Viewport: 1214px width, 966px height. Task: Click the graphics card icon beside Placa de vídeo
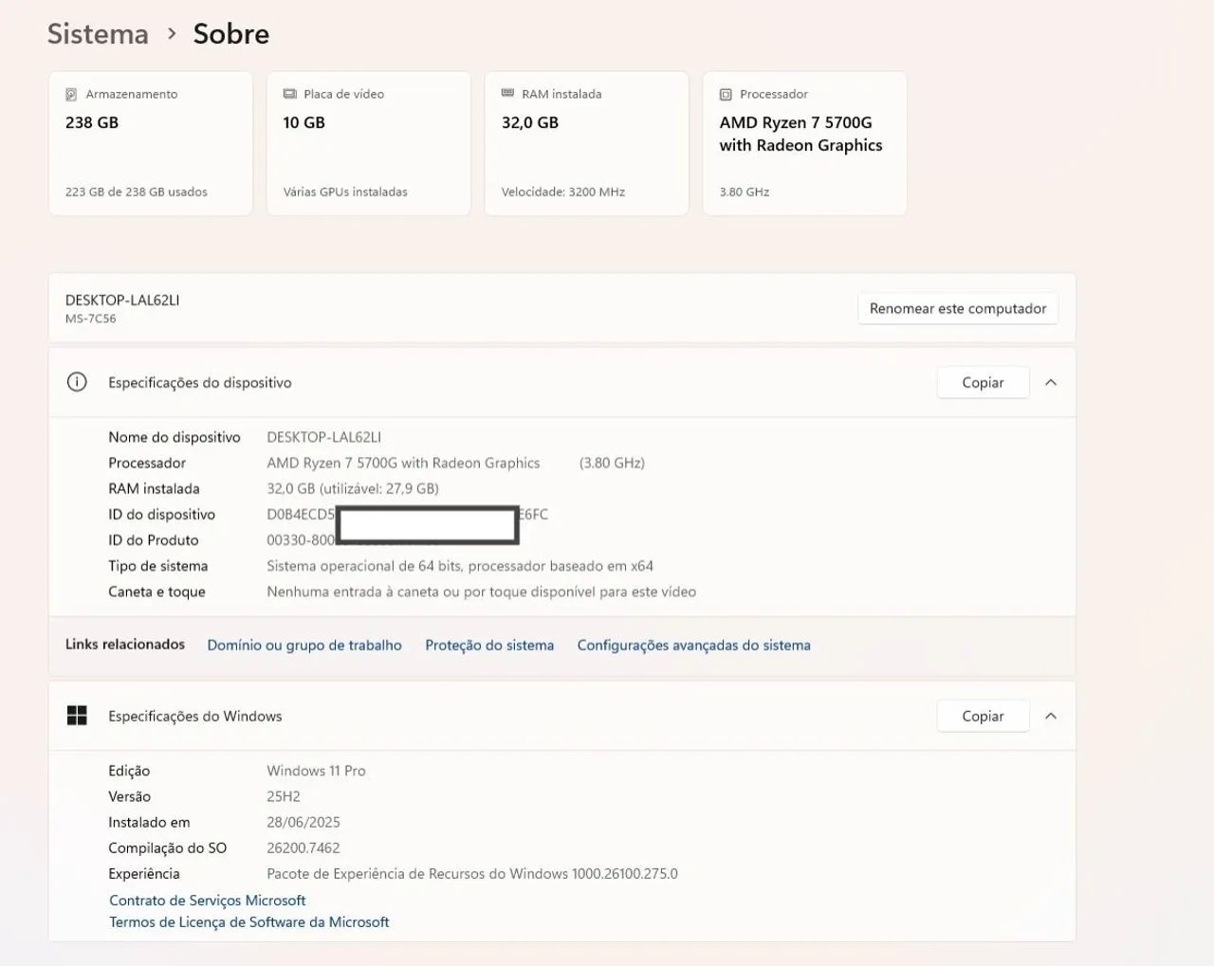tap(289, 94)
